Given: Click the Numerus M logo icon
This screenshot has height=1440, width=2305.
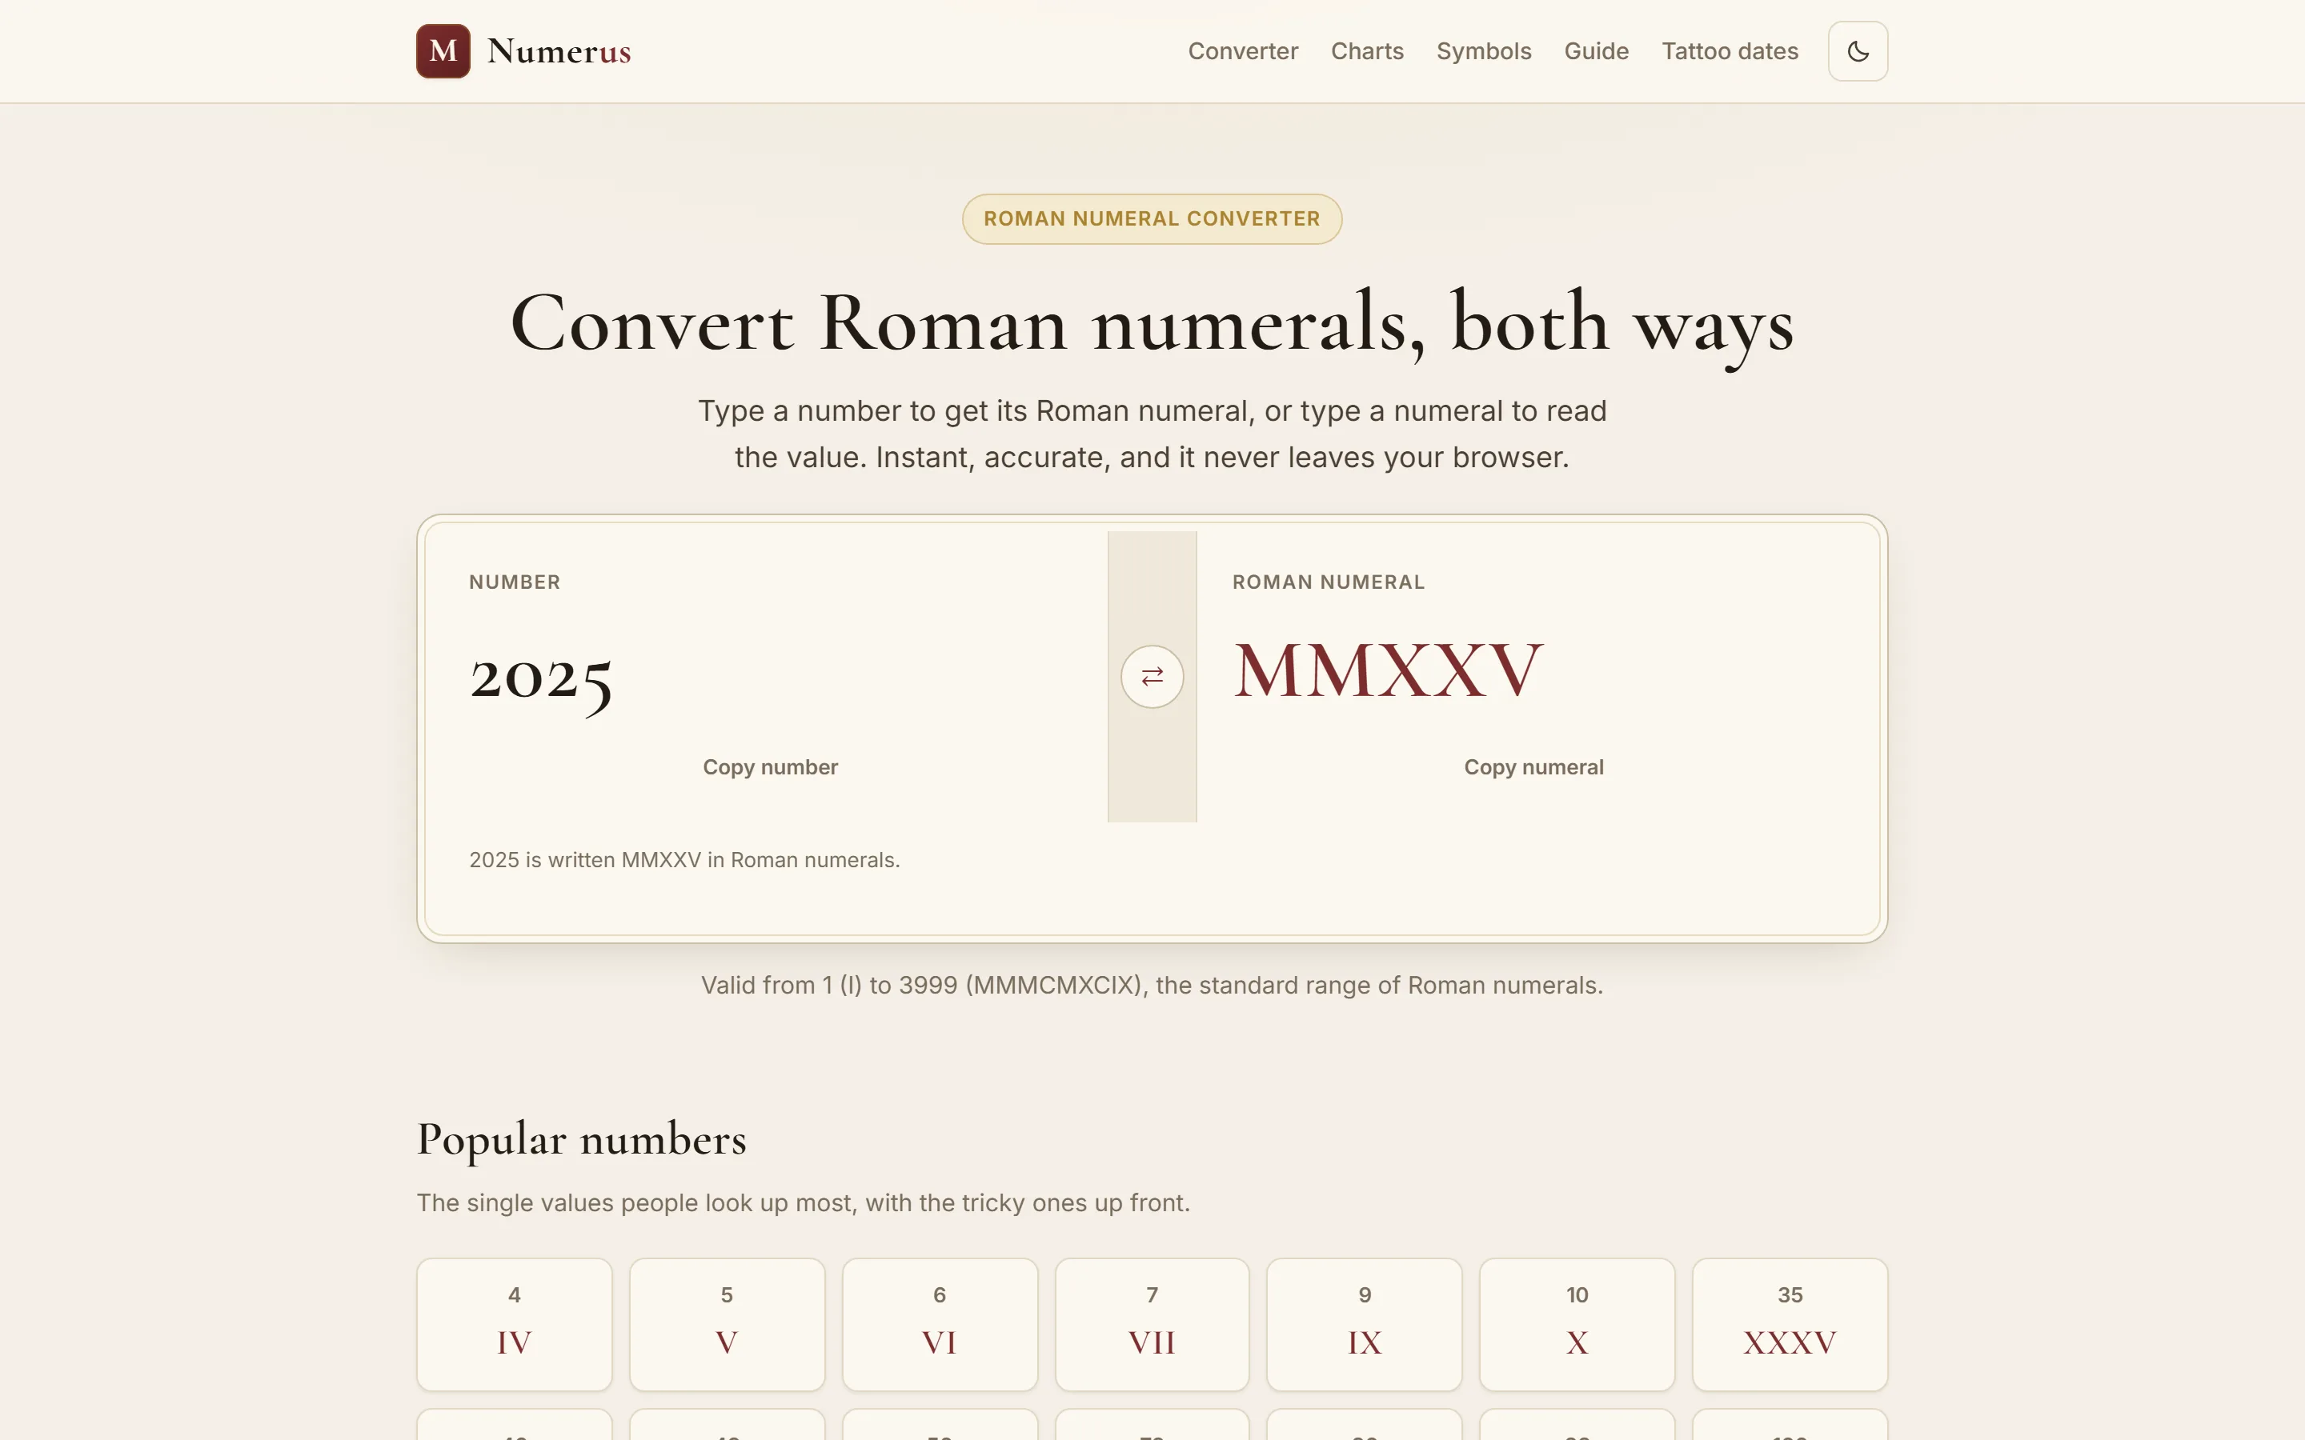Looking at the screenshot, I should click(443, 51).
